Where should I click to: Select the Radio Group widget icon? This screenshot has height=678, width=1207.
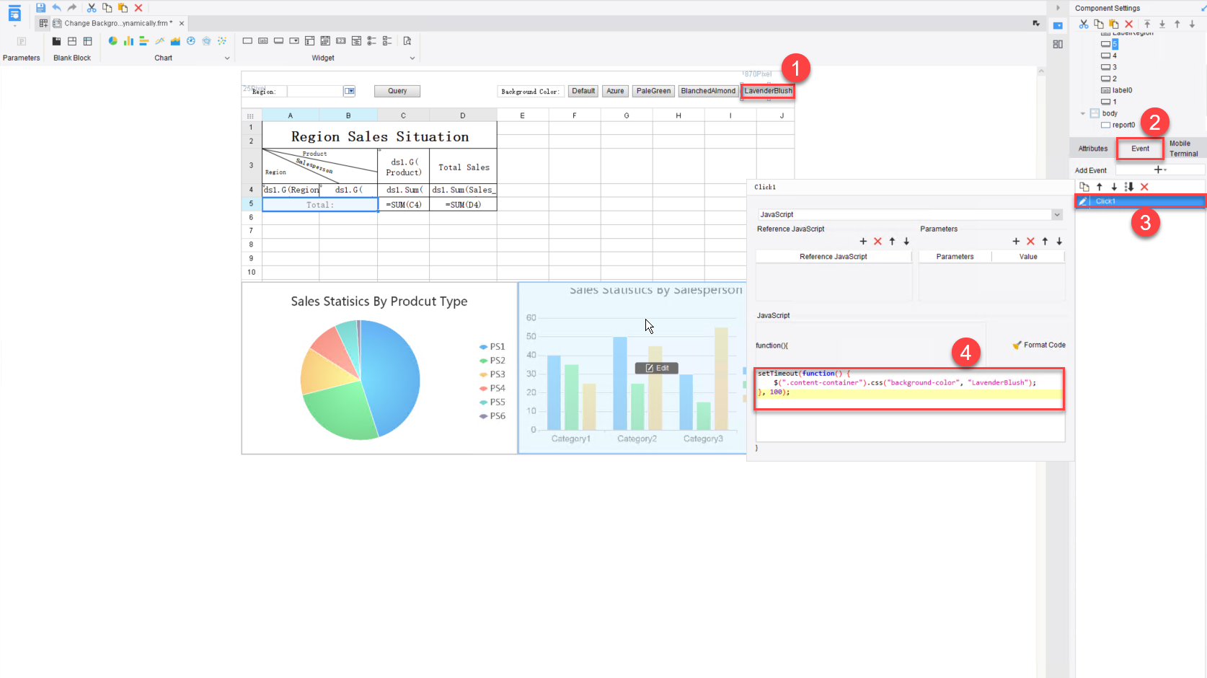click(x=371, y=41)
